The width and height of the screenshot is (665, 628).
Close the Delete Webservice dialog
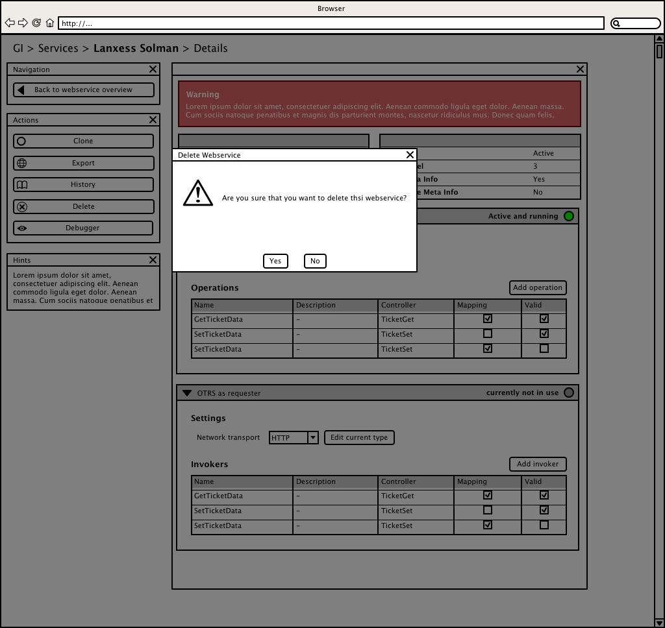coord(410,155)
